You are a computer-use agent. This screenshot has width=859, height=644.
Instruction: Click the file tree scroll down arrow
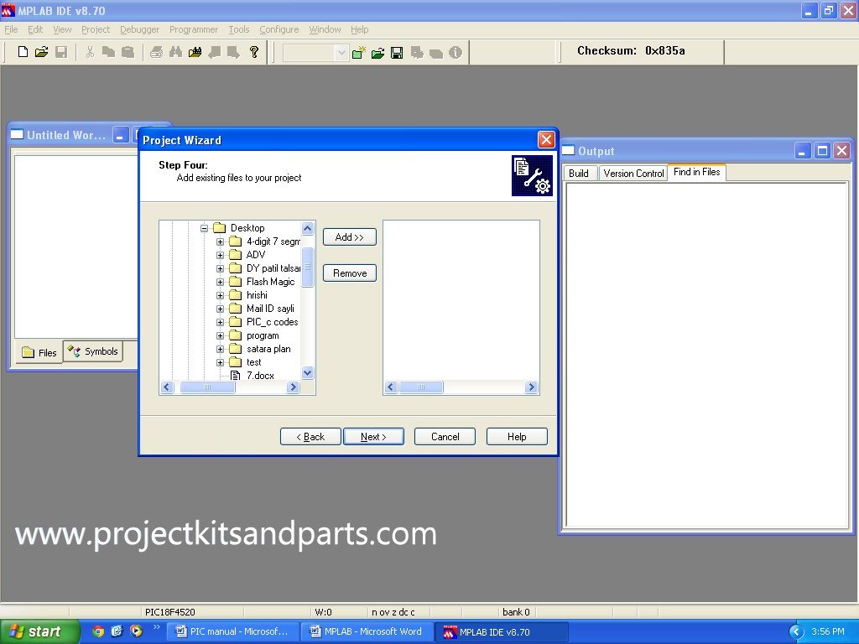click(x=307, y=372)
